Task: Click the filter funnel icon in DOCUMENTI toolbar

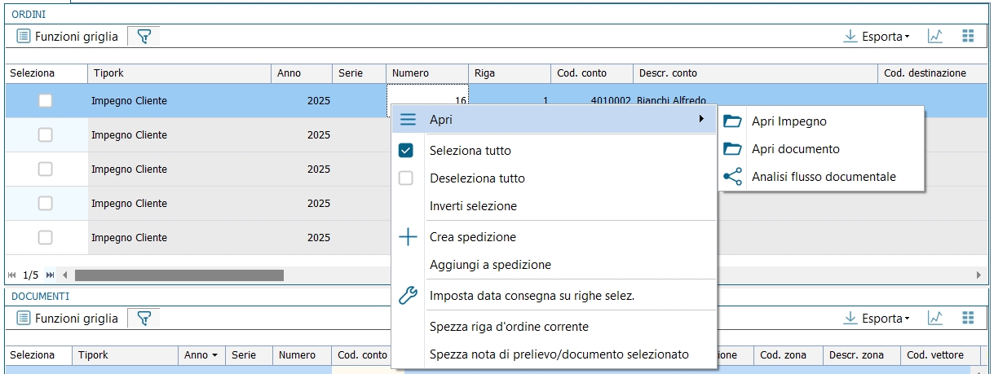Action: point(144,319)
